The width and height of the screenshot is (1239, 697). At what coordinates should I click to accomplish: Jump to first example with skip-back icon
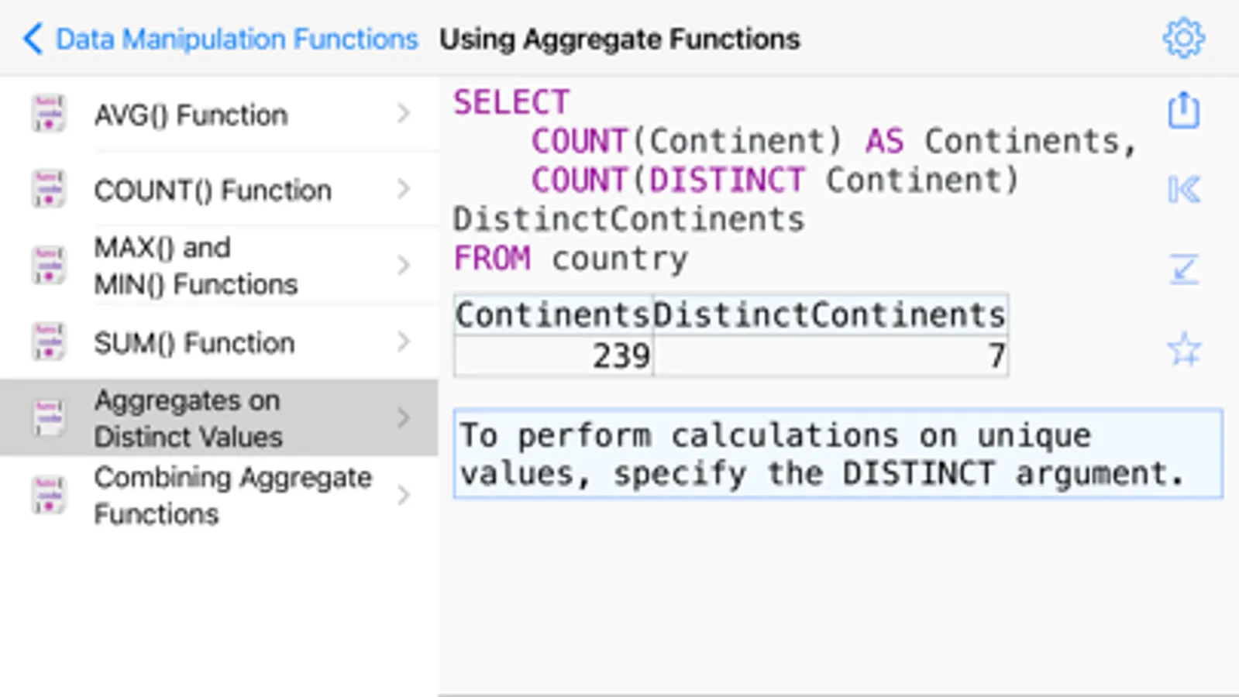click(x=1183, y=190)
